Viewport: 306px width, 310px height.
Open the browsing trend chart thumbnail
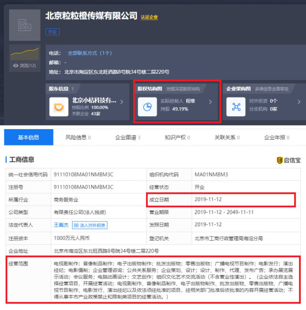pyautogui.click(x=24, y=54)
